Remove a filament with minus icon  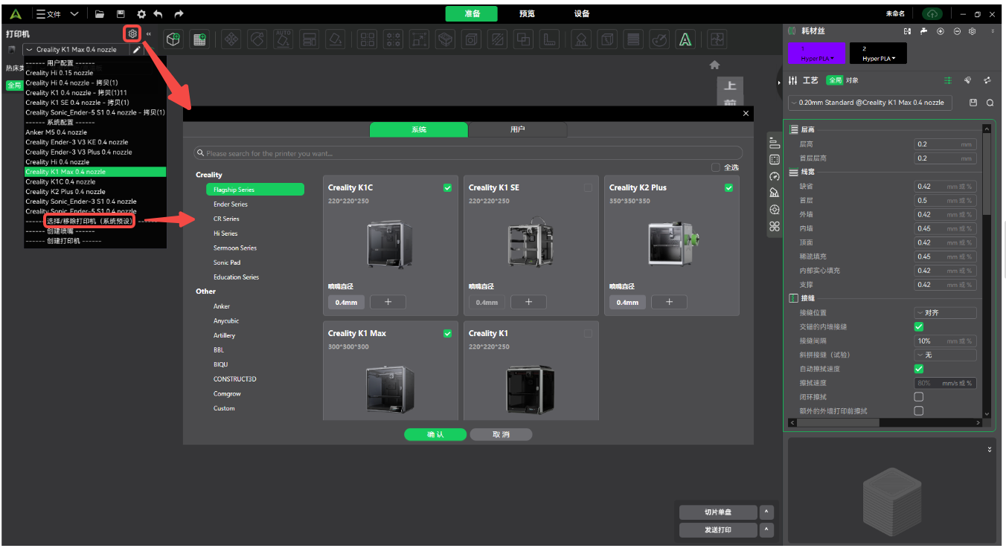tap(957, 31)
